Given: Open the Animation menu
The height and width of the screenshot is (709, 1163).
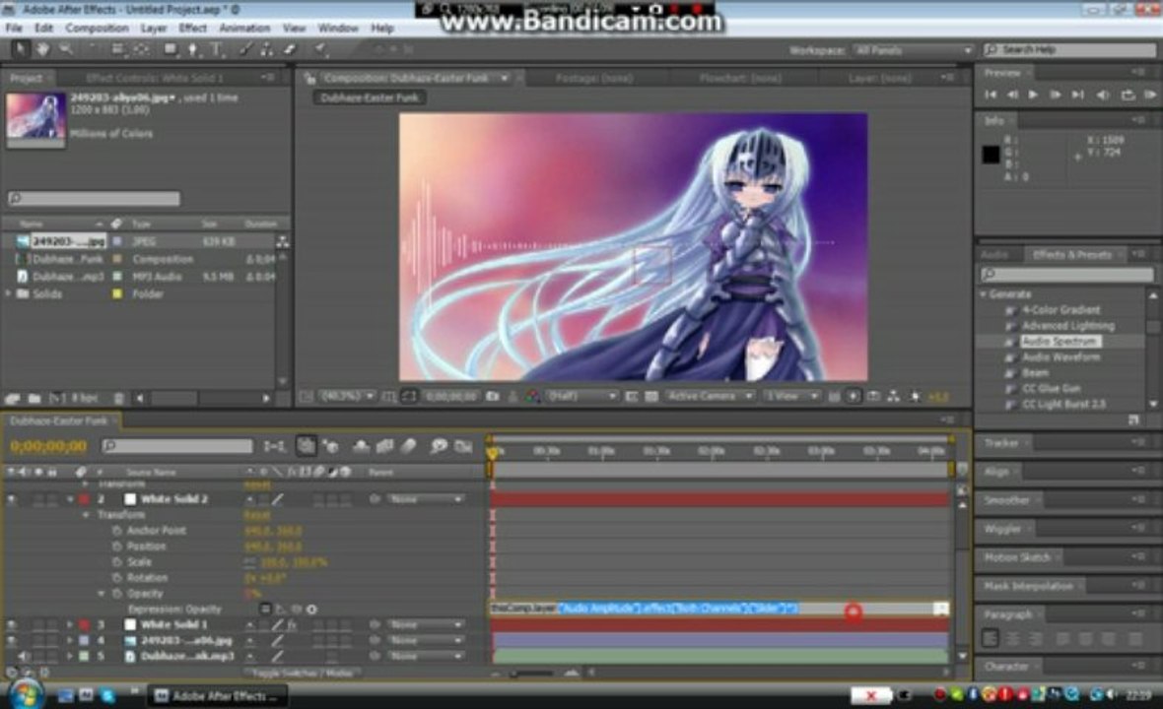Looking at the screenshot, I should tap(244, 29).
